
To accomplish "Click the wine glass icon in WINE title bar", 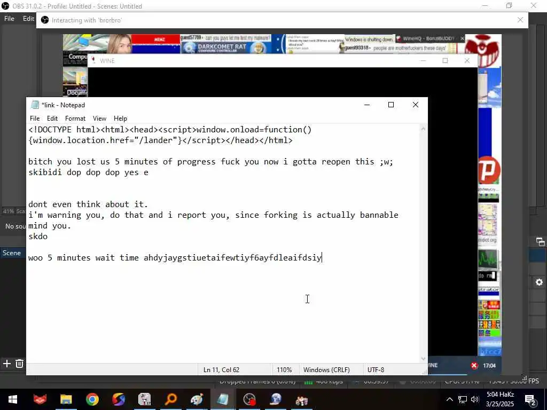I will point(93,61).
